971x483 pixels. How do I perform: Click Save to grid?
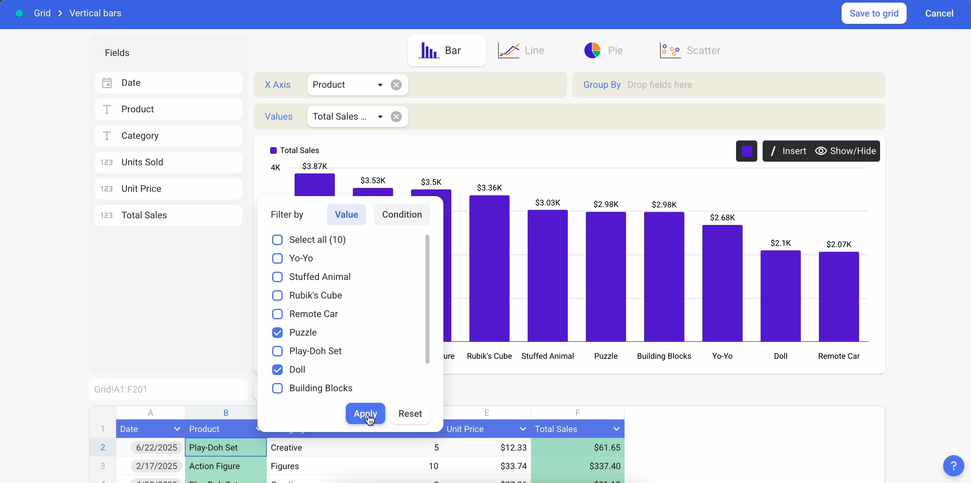(873, 13)
